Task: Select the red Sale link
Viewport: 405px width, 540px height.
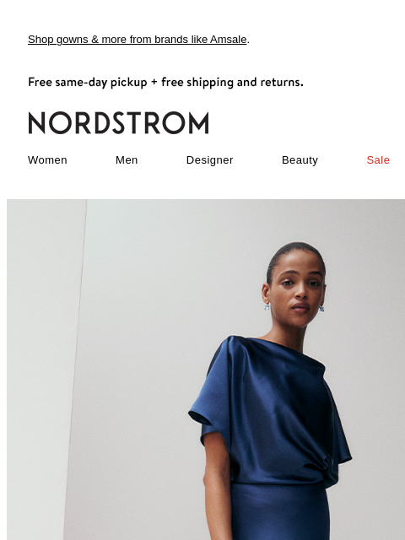Action: (378, 160)
